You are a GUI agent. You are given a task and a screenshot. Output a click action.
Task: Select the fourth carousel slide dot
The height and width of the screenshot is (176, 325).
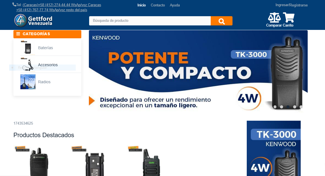(295, 107)
